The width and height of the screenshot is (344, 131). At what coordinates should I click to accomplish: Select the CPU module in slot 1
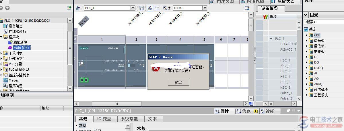click(102, 65)
